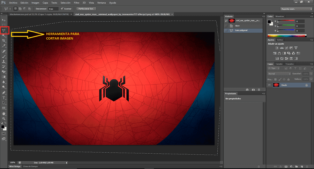Switch to the Canales tab

[279, 64]
